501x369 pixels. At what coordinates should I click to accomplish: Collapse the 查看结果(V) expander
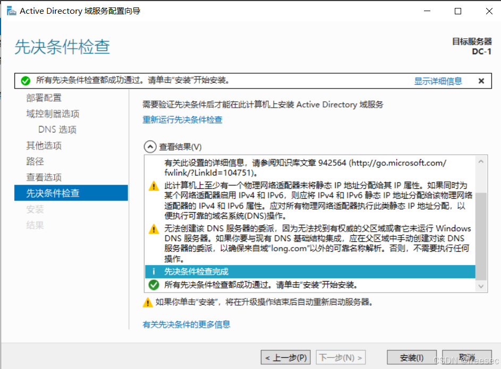(150, 147)
